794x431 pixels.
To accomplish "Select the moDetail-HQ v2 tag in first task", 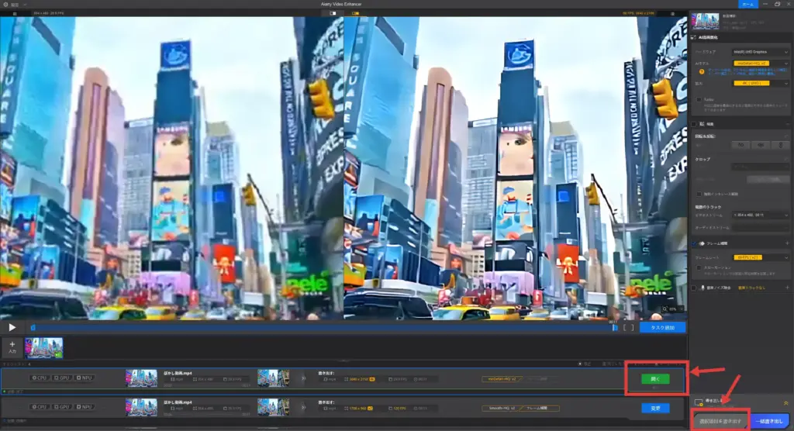I will tap(502, 379).
